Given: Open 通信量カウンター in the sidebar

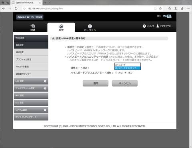Looking at the screenshot, I should tap(31, 74).
